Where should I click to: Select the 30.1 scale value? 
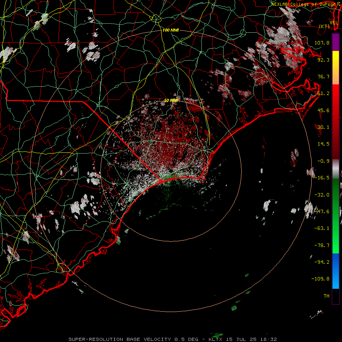(323, 127)
